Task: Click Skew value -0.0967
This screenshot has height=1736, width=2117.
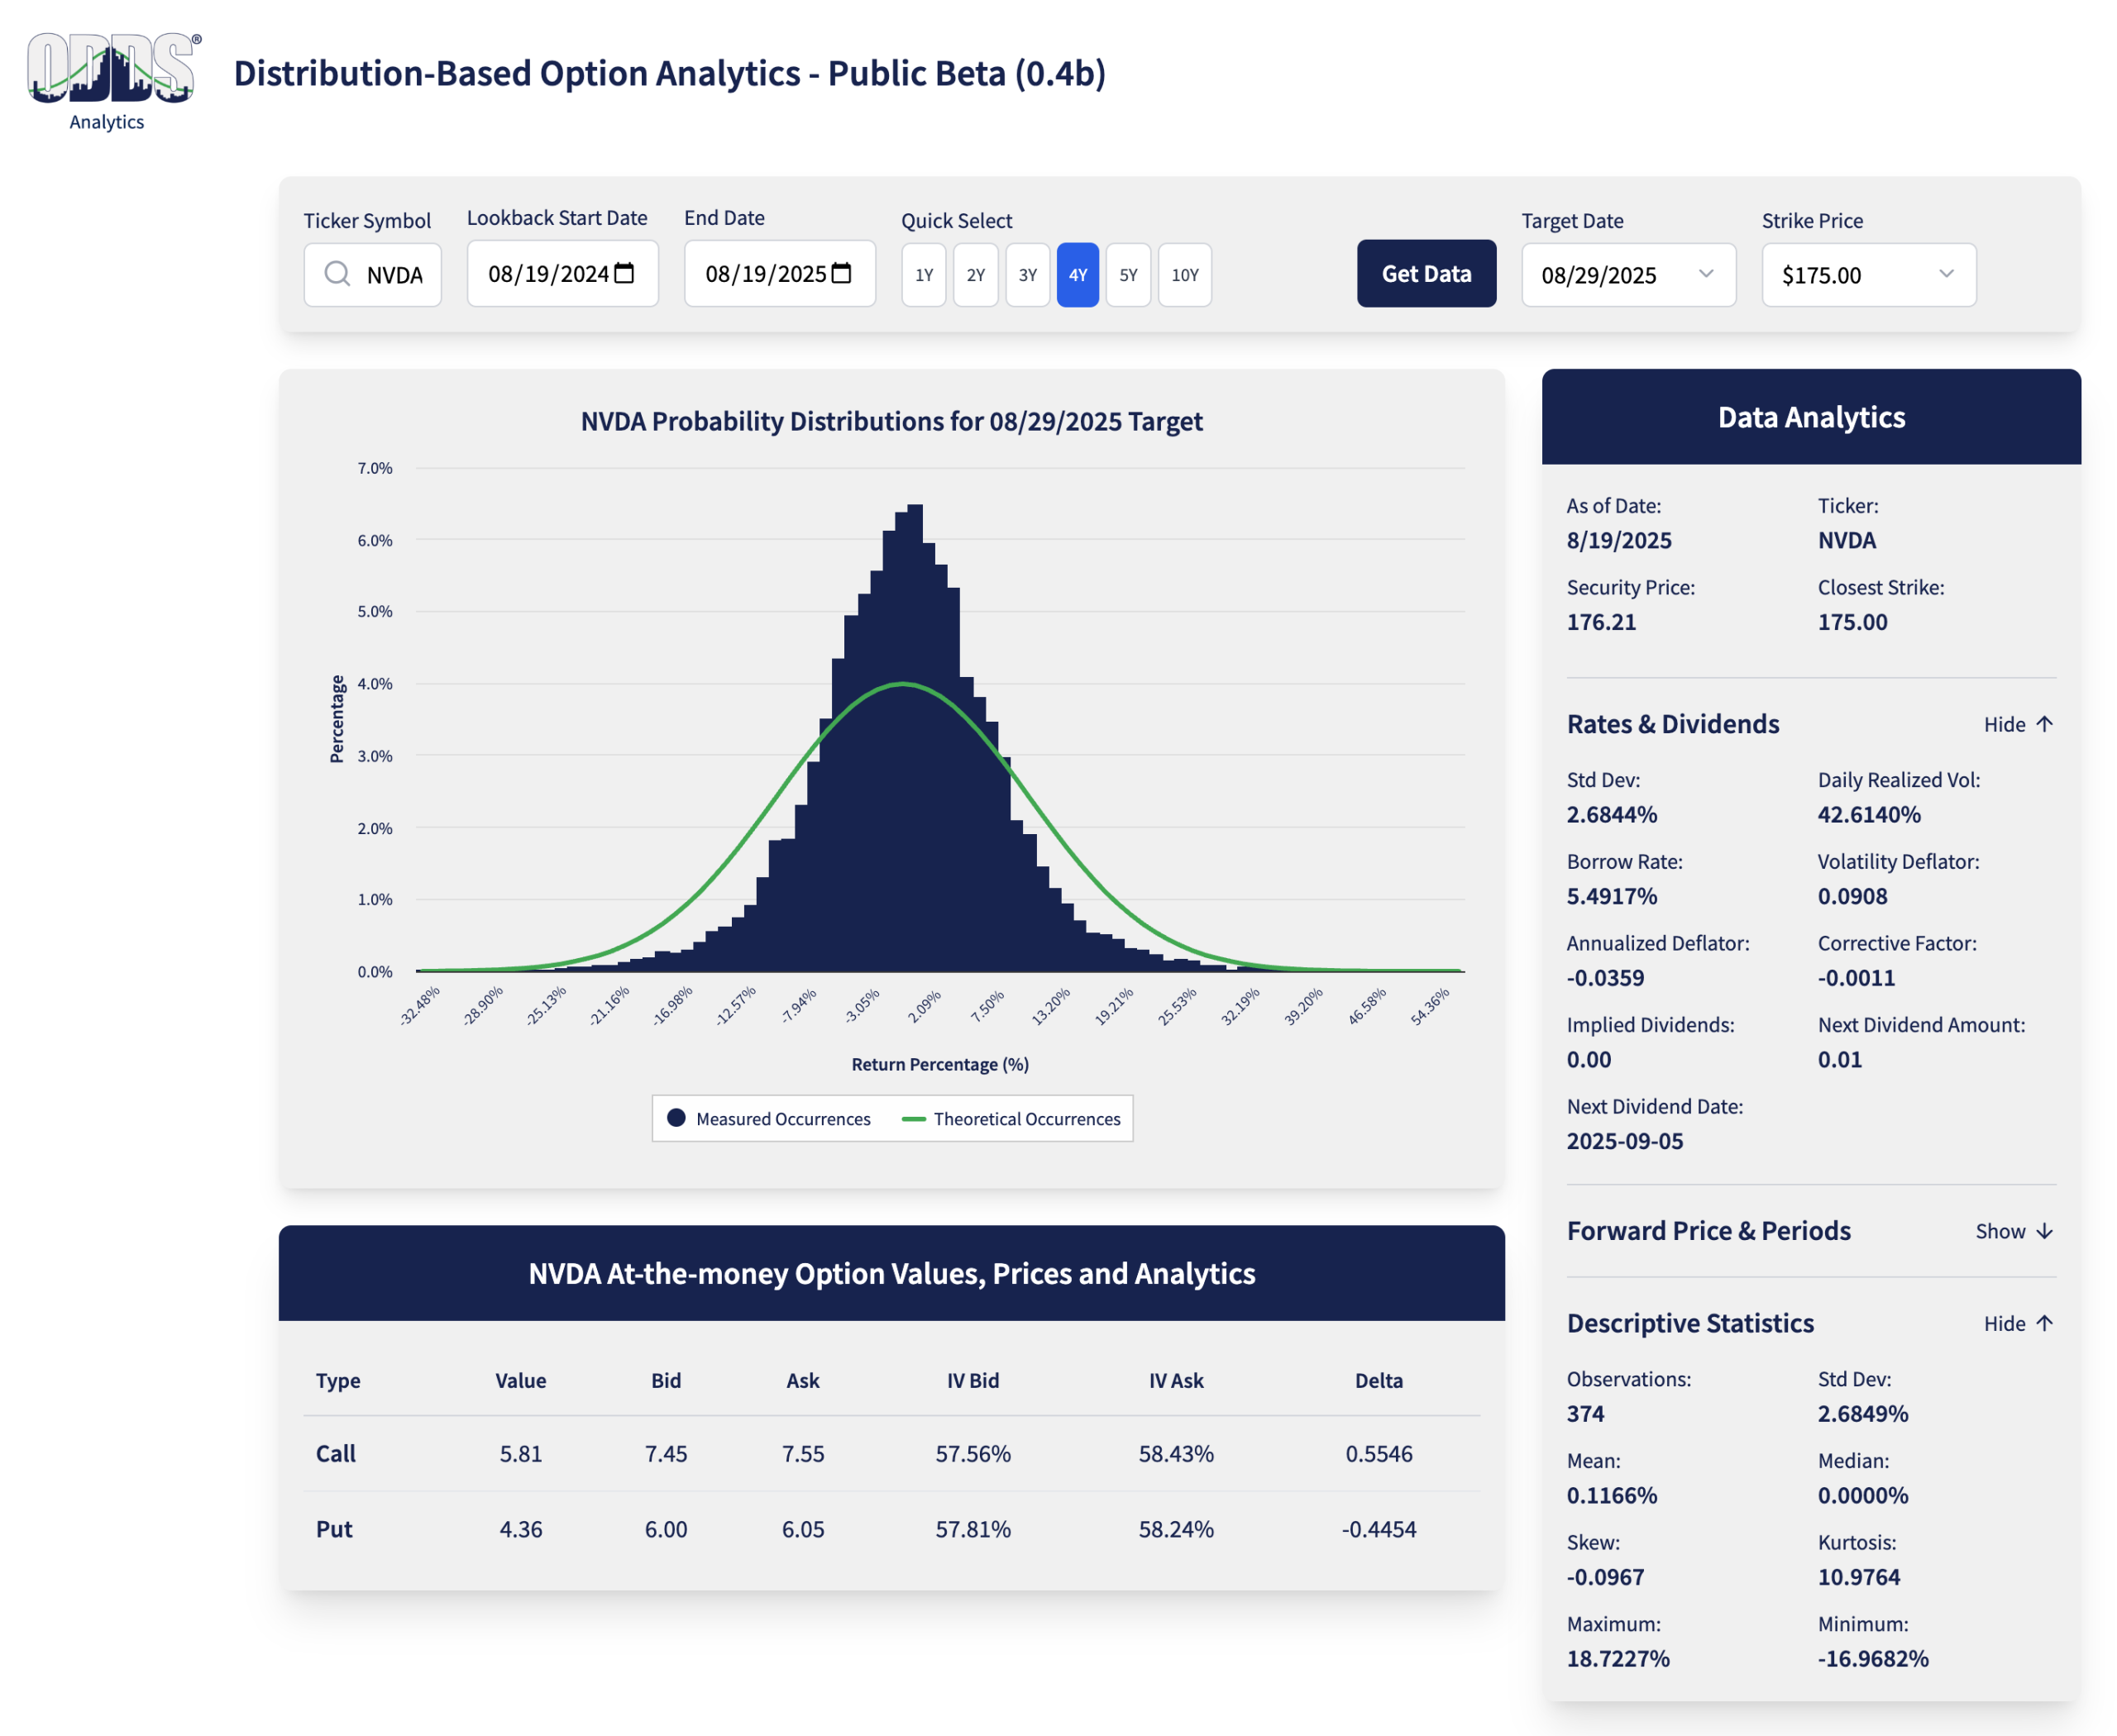Action: pos(1605,1577)
